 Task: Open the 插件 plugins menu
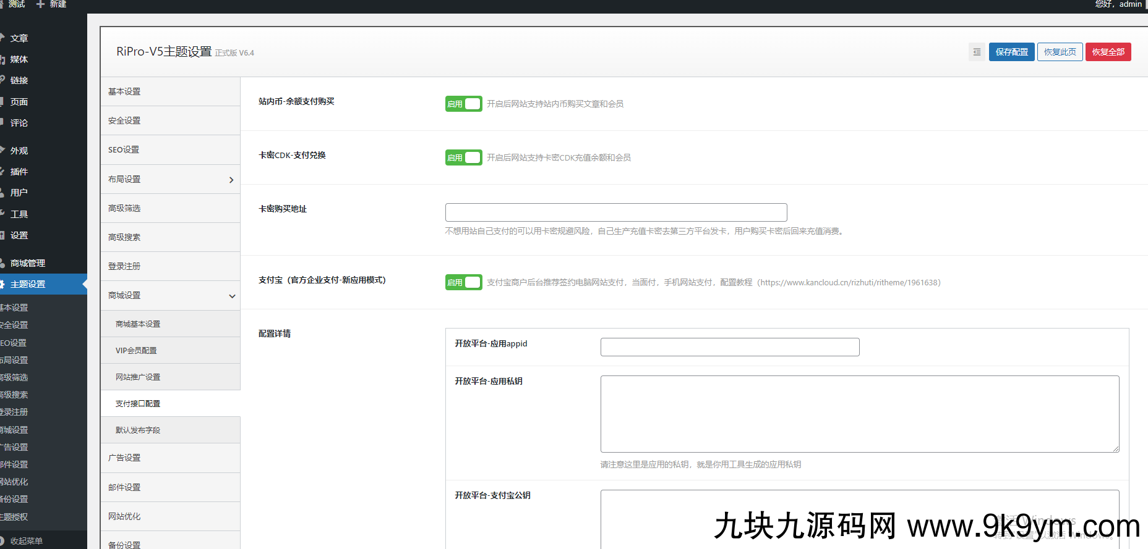click(x=19, y=172)
